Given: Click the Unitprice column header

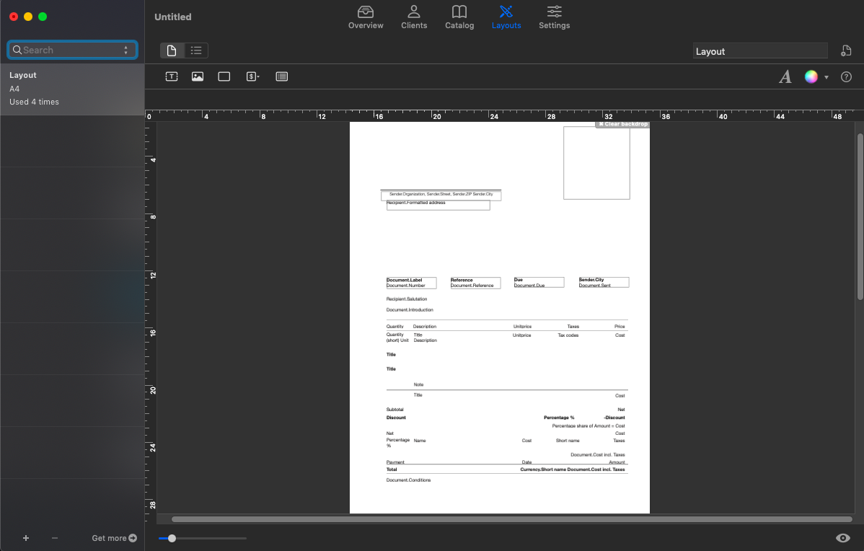Looking at the screenshot, I should 522,327.
